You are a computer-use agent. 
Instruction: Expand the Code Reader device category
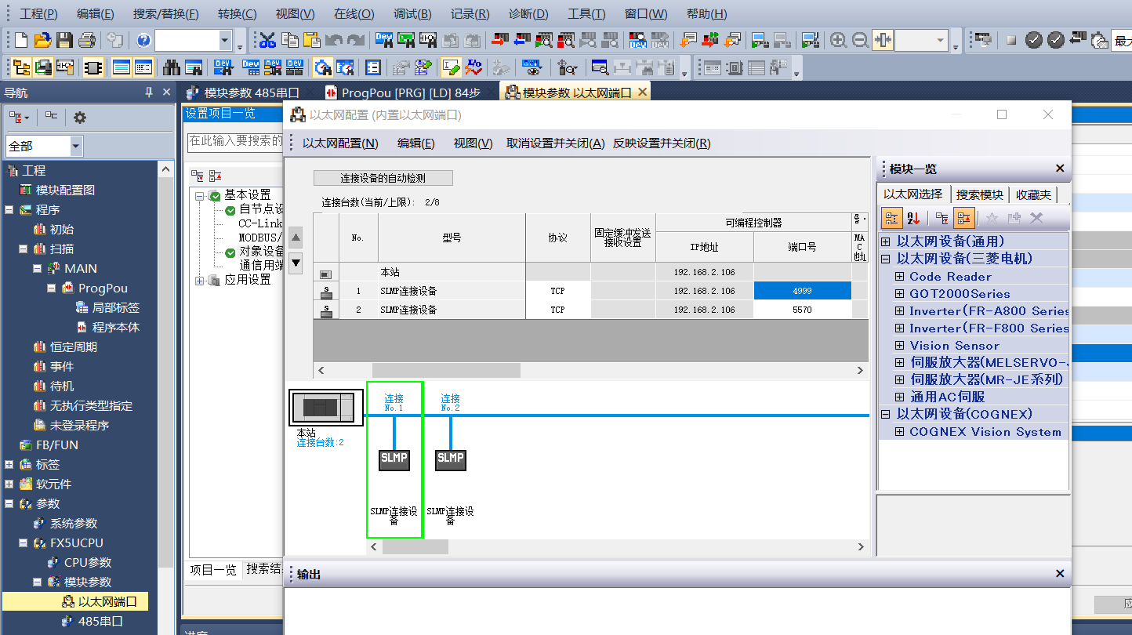click(x=900, y=277)
